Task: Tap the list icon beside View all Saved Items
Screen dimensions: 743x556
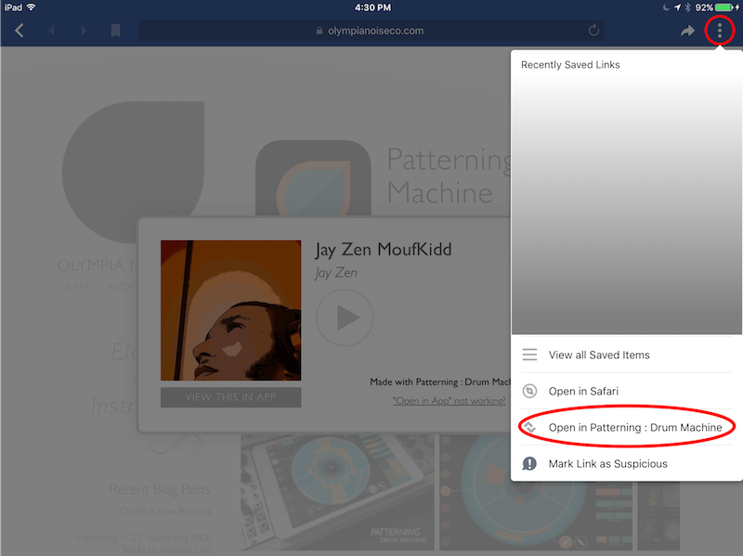Action: click(x=529, y=355)
